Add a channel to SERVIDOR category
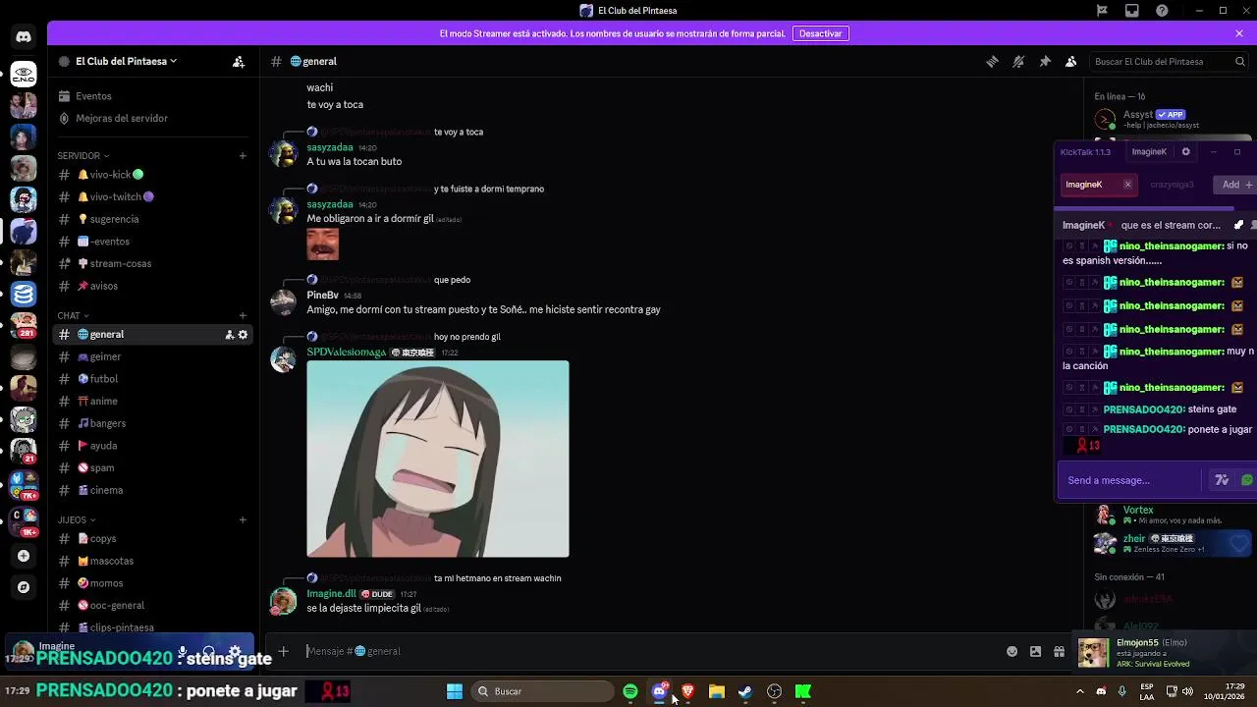This screenshot has width=1257, height=707. [243, 155]
